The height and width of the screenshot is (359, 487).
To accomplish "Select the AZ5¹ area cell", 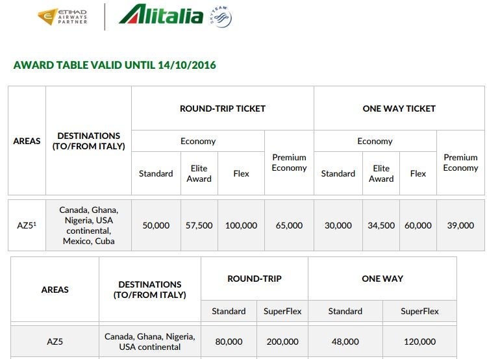I will pos(27,225).
